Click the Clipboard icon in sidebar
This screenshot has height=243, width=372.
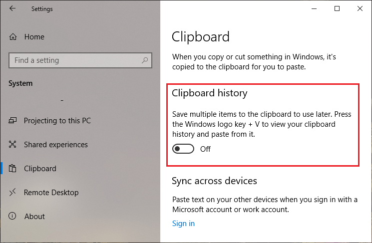[x=13, y=169]
